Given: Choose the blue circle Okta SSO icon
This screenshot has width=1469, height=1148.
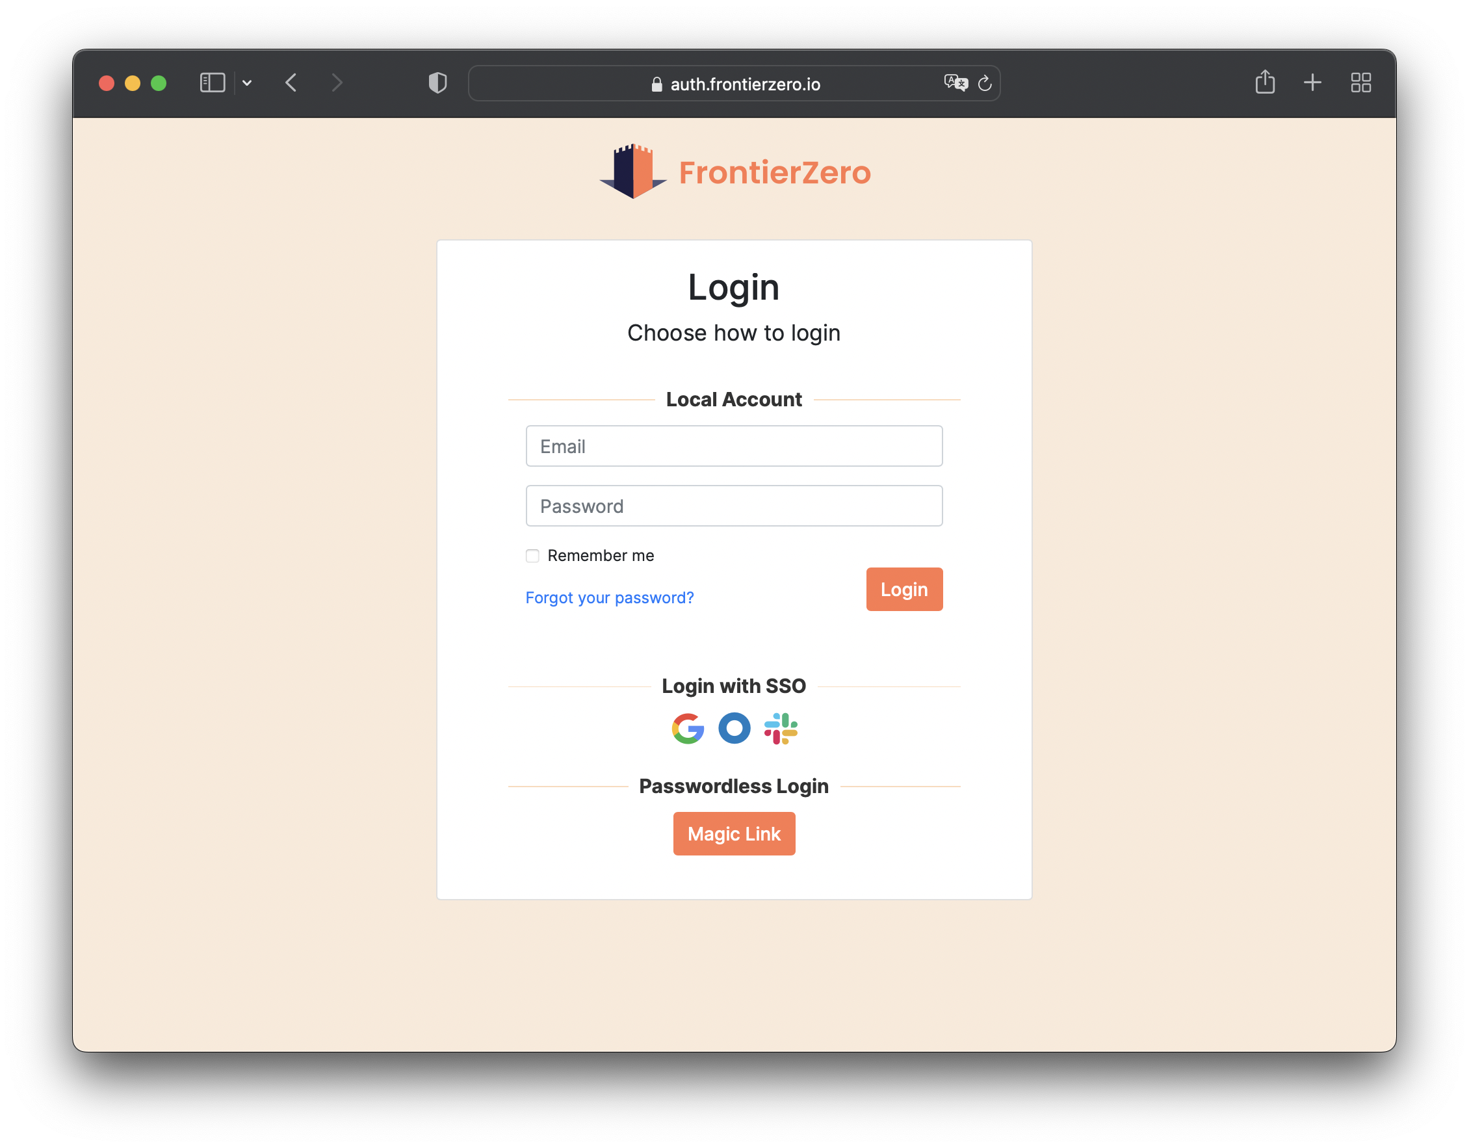Looking at the screenshot, I should pos(734,727).
